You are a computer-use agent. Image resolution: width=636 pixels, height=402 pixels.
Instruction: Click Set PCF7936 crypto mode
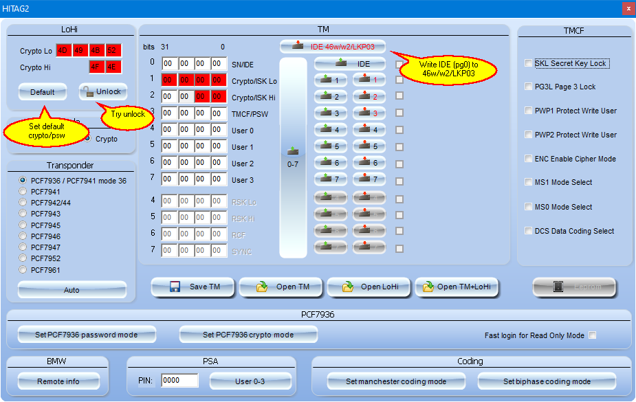point(248,335)
